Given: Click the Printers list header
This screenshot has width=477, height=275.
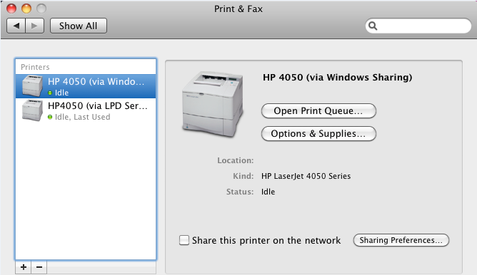Looking at the screenshot, I should (x=35, y=67).
